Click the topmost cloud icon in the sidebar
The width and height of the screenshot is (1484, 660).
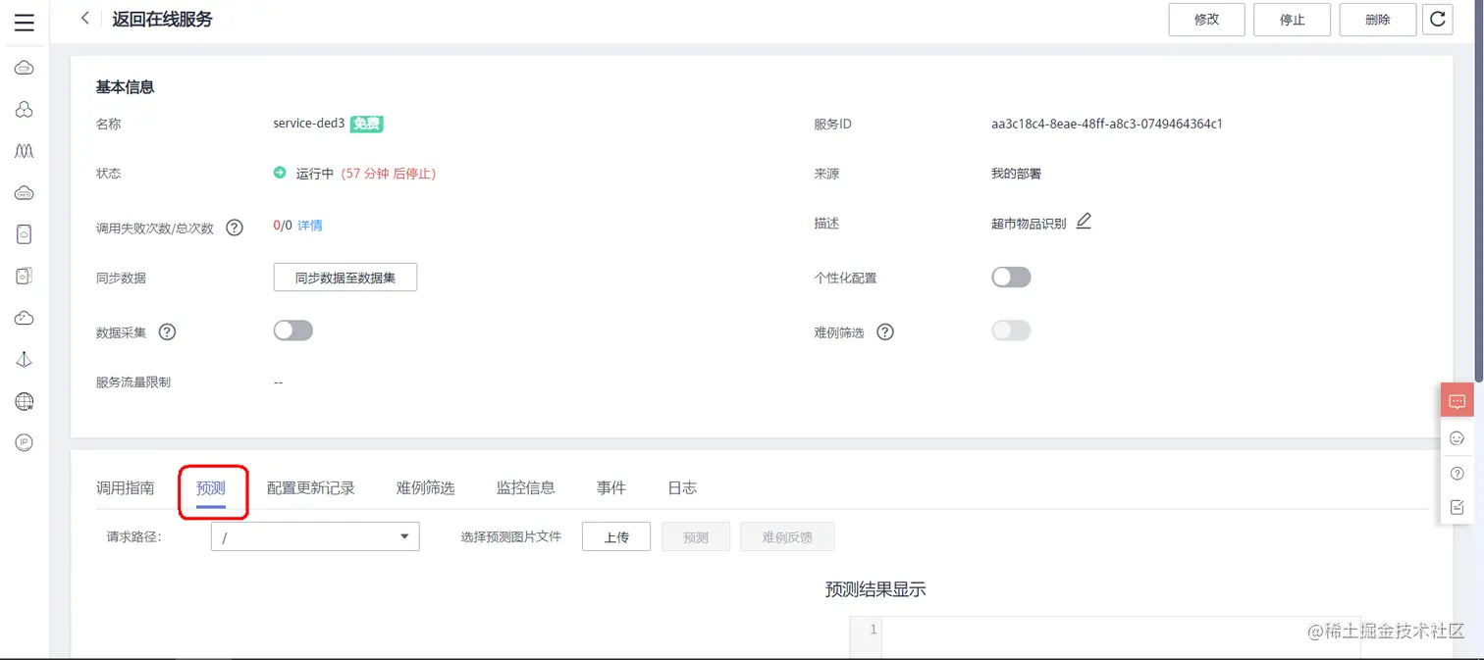tap(25, 68)
